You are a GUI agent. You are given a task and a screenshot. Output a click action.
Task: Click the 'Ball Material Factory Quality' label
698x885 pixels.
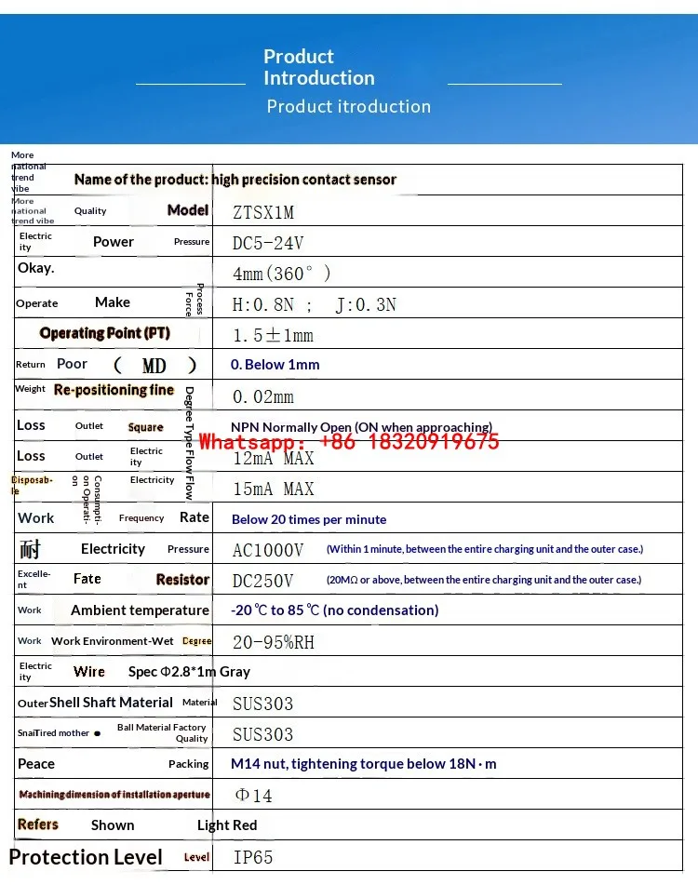point(163,732)
